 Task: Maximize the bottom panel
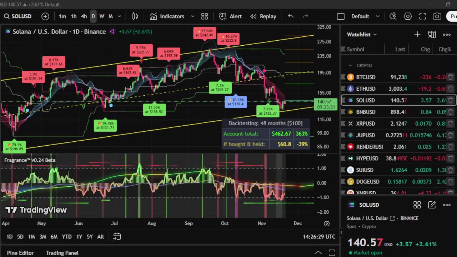pos(332,253)
